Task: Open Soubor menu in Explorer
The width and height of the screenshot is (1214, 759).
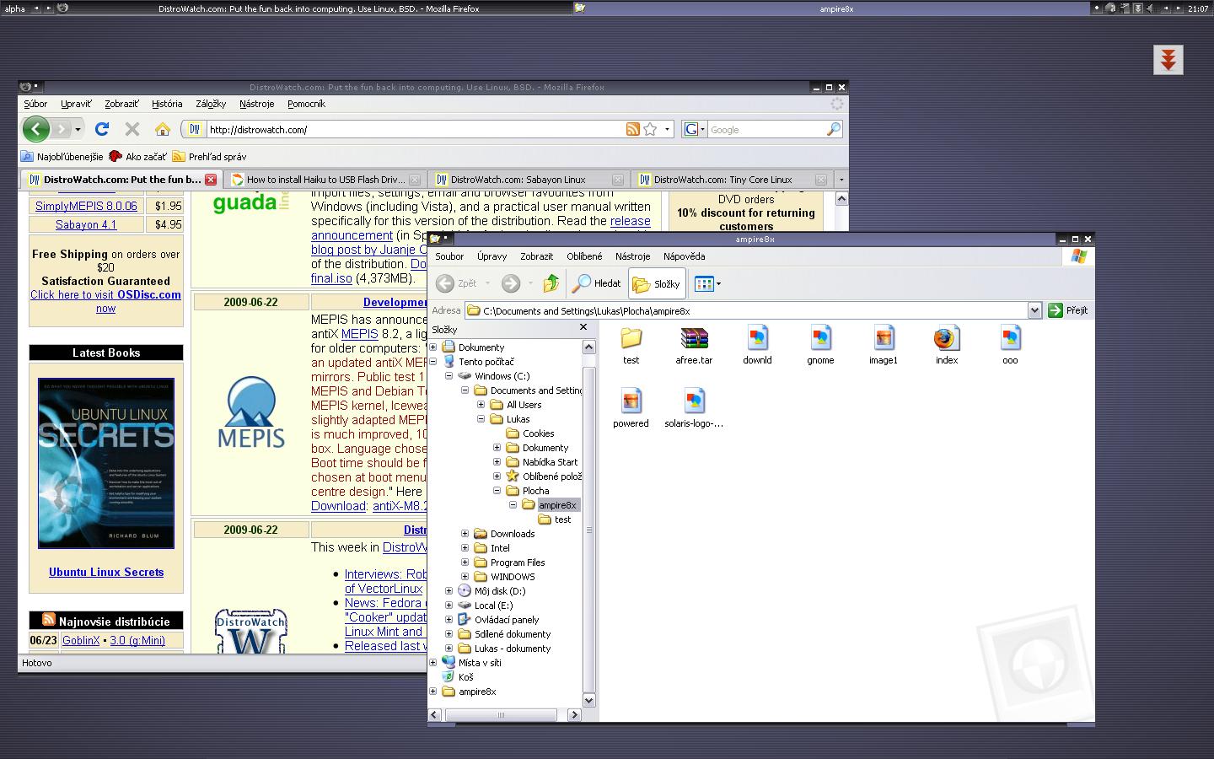Action: click(449, 256)
